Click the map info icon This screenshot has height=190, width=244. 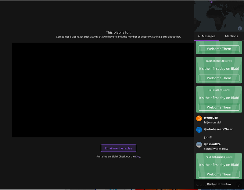click(240, 28)
